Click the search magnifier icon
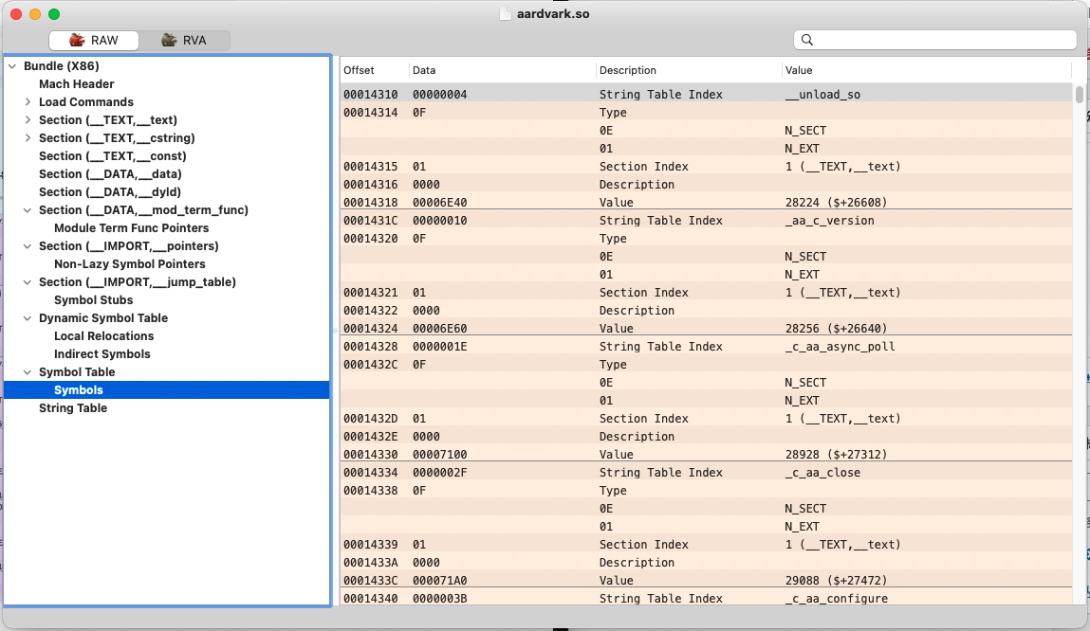Image resolution: width=1090 pixels, height=631 pixels. (x=807, y=40)
